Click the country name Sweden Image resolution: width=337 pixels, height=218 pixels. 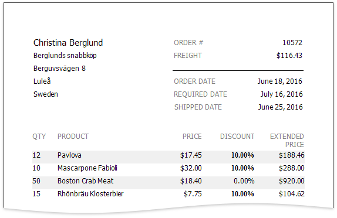coord(46,94)
